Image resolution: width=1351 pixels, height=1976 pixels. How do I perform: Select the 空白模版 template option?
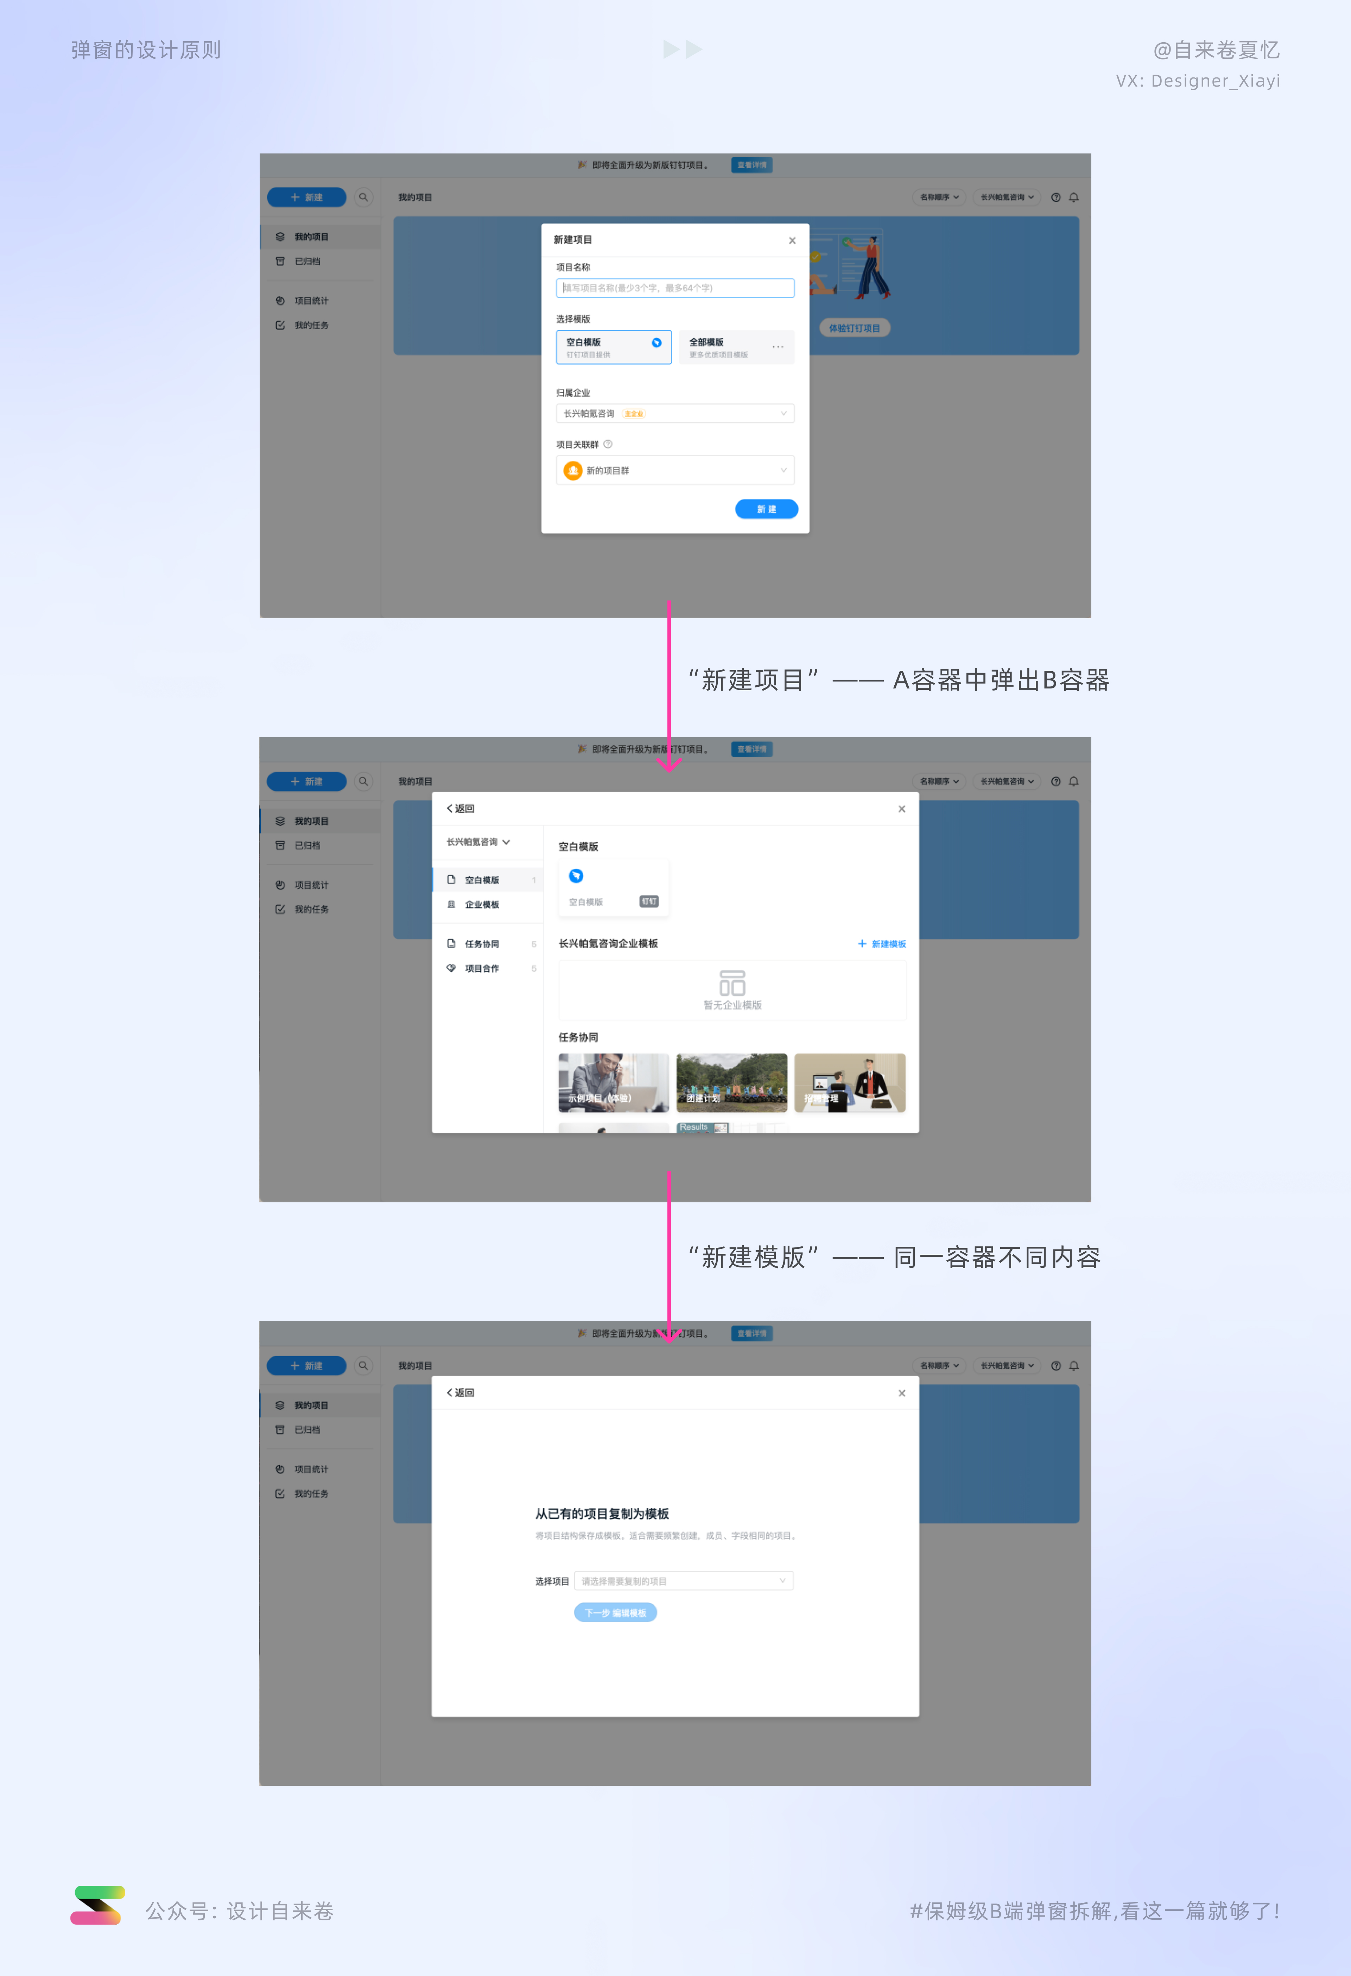tap(614, 346)
